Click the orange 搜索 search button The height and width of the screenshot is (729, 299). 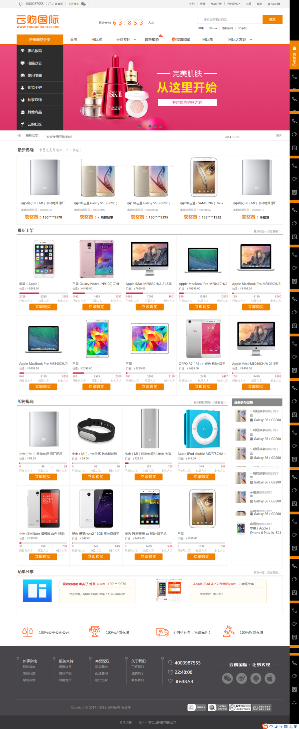pos(272,19)
